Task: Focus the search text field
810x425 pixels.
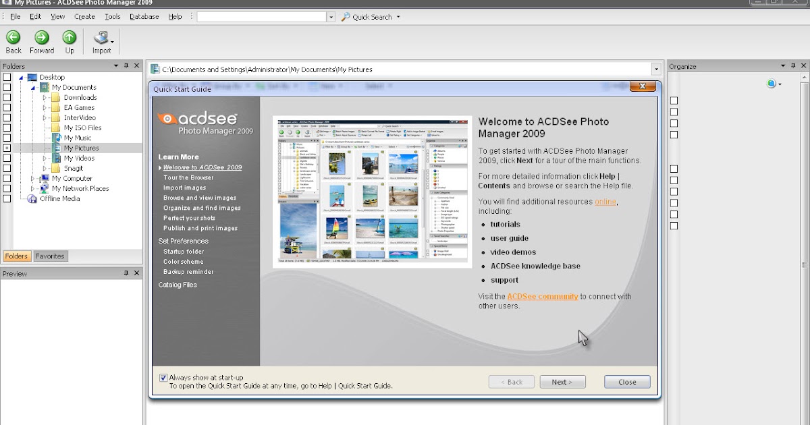Action: click(x=261, y=17)
